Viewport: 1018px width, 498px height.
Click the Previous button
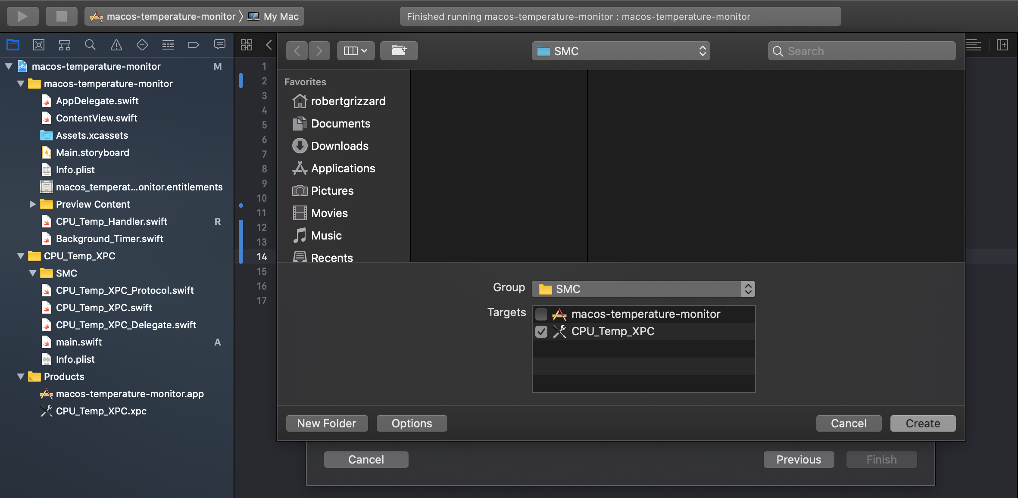pos(799,460)
